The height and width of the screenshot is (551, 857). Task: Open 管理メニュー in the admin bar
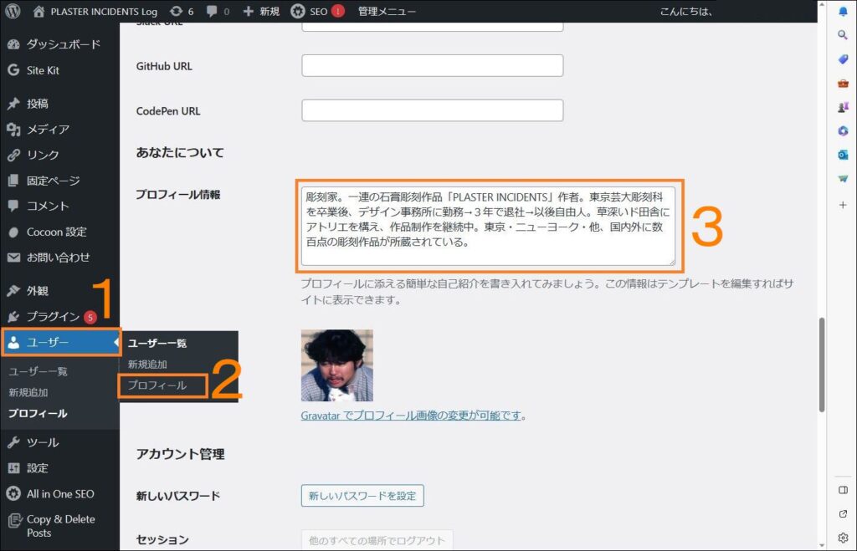[x=387, y=12]
